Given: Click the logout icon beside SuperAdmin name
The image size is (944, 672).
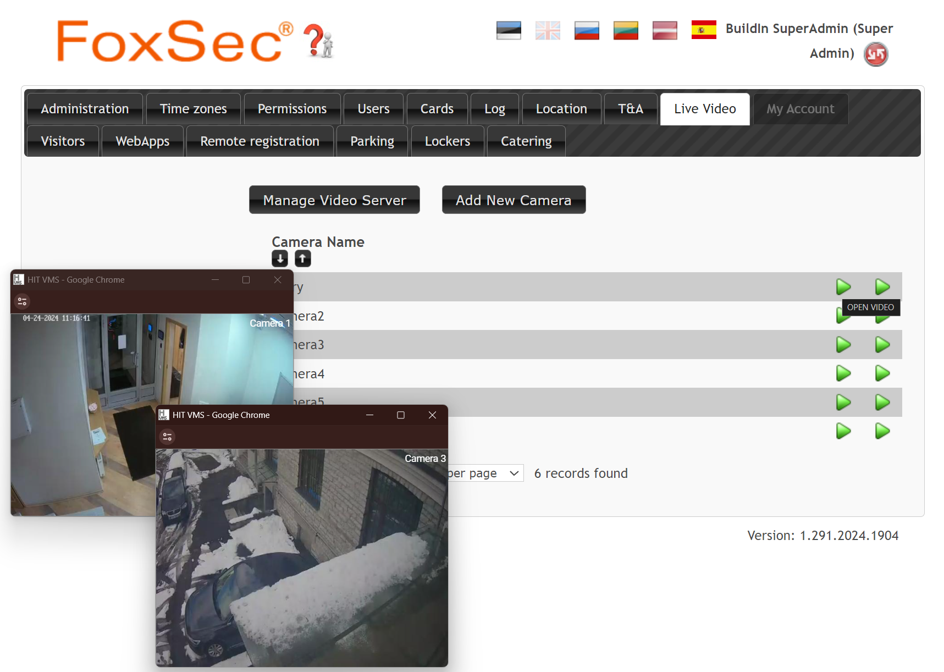Looking at the screenshot, I should coord(876,53).
